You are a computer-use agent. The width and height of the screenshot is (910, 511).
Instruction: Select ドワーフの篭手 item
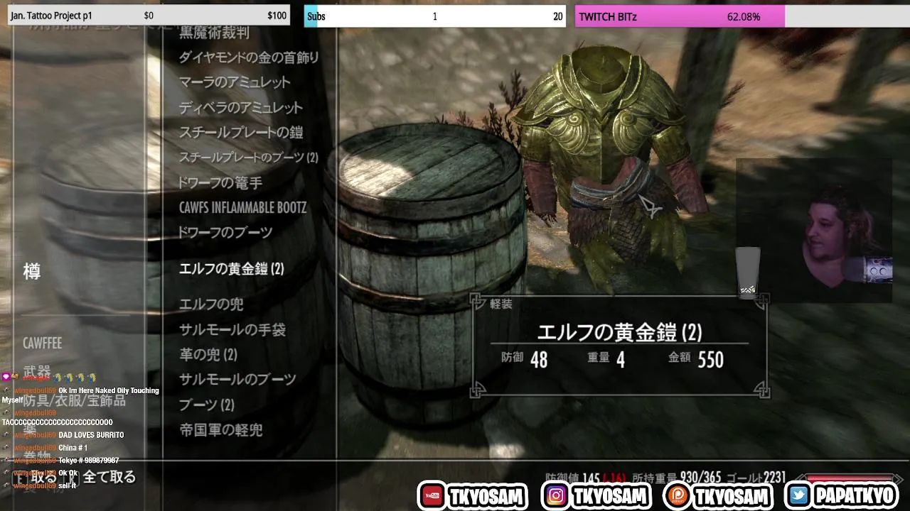[x=220, y=183]
